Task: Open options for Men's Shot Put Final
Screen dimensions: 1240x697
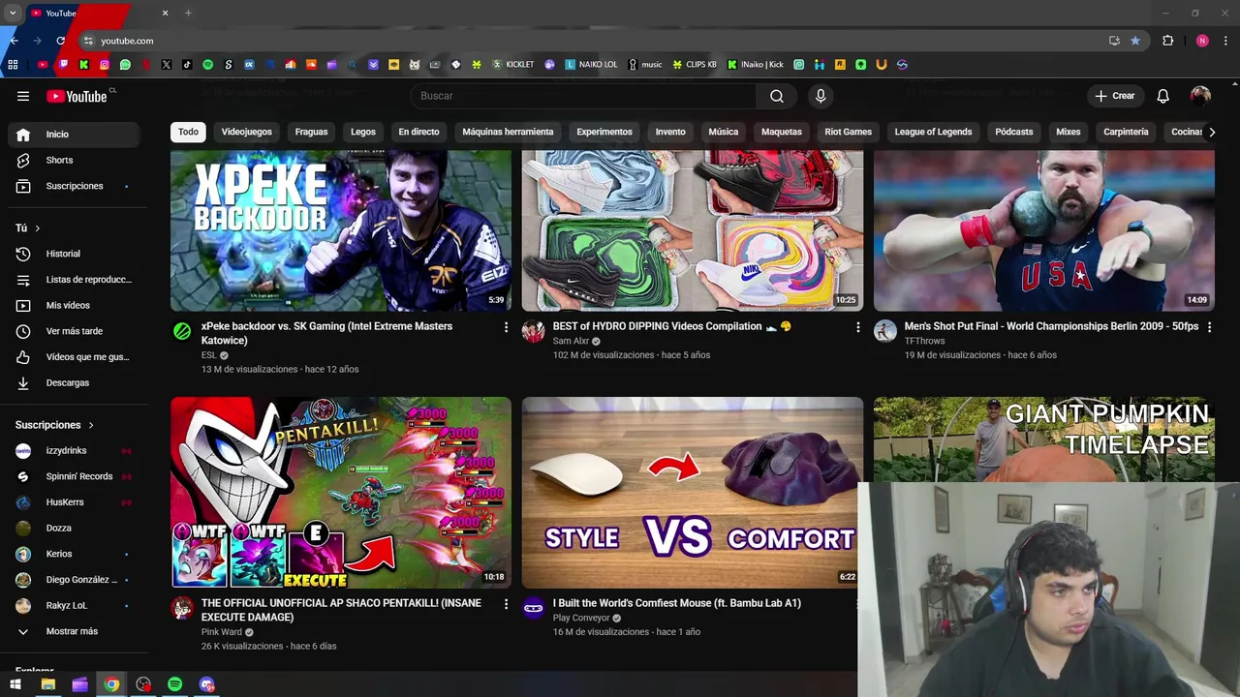Action: click(1209, 327)
